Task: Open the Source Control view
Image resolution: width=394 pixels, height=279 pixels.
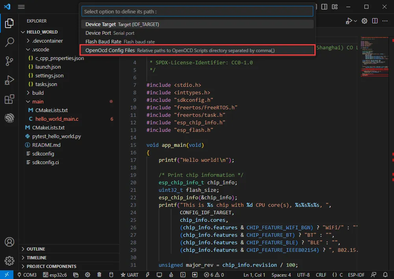Action: 9,61
